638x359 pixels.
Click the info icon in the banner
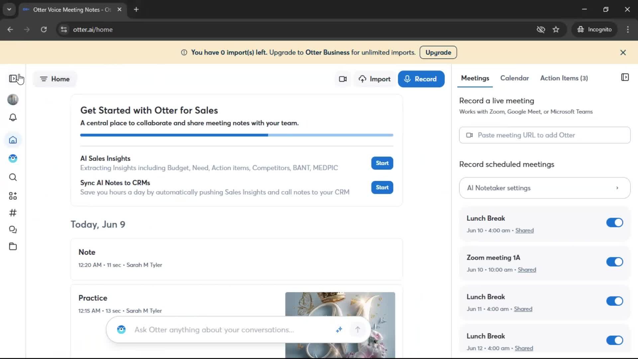click(x=184, y=53)
